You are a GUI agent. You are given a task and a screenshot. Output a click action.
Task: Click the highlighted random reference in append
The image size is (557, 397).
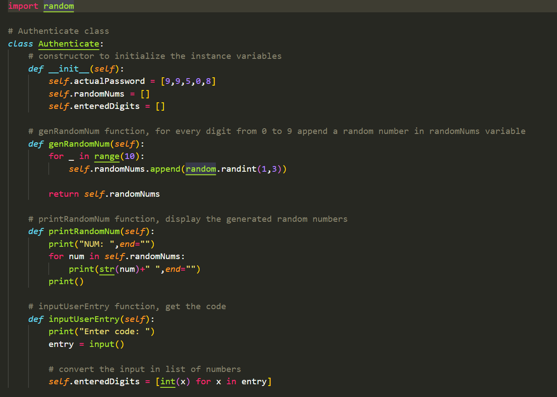click(x=200, y=169)
